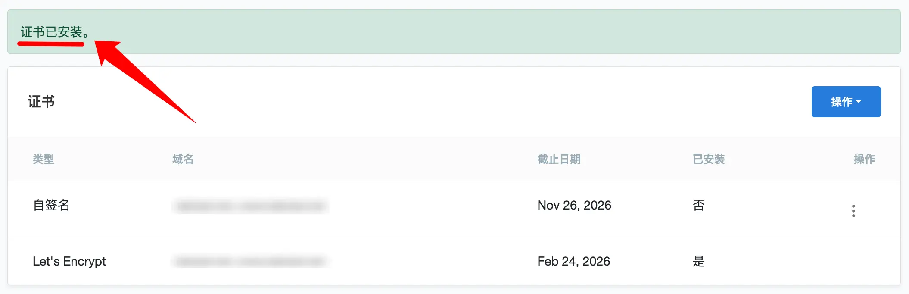The width and height of the screenshot is (909, 294).
Task: Open certificate actions via the blue 操作 control
Action: (x=846, y=102)
